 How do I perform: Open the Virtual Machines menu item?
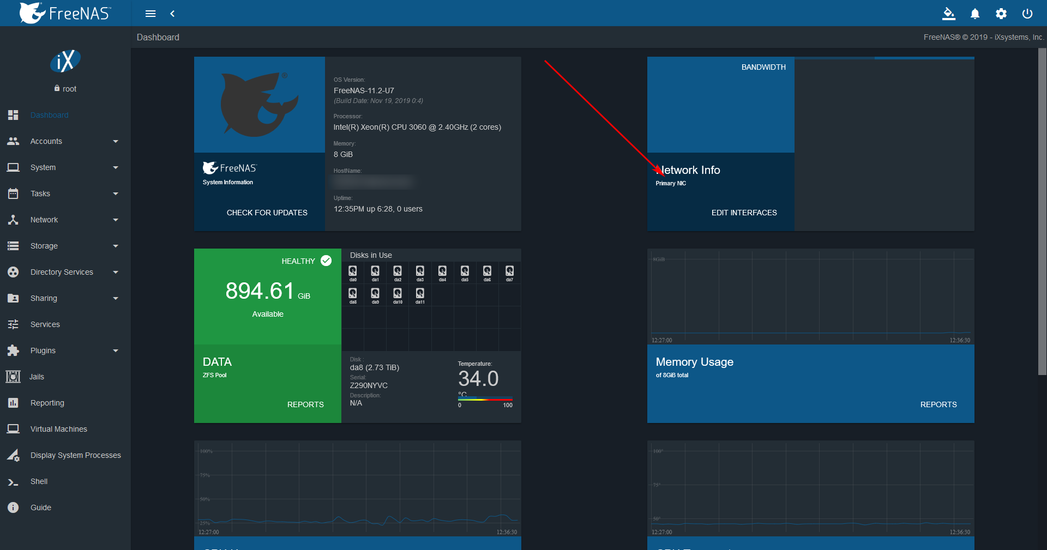click(65, 429)
